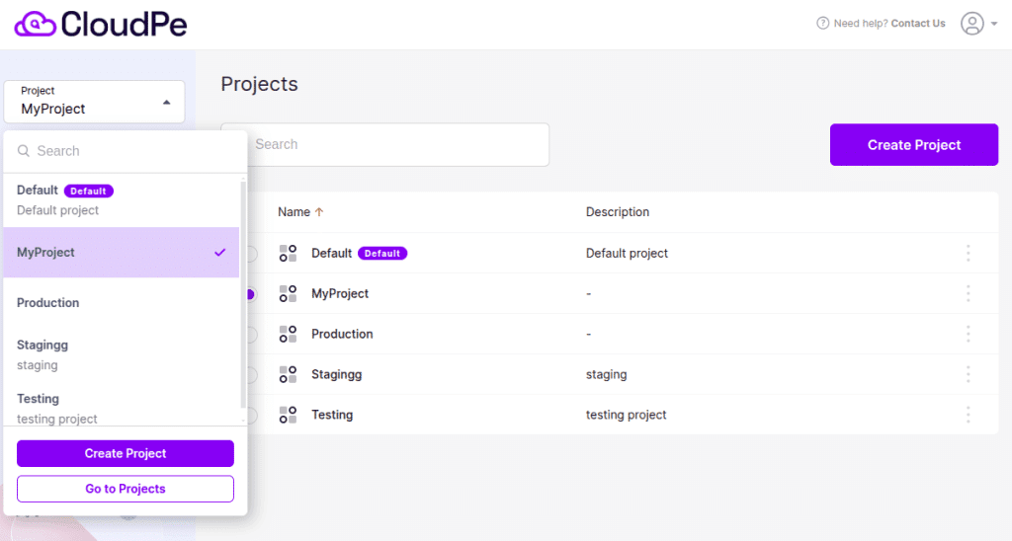1012x541 pixels.
Task: Open the user account avatar menu
Action: 972,24
